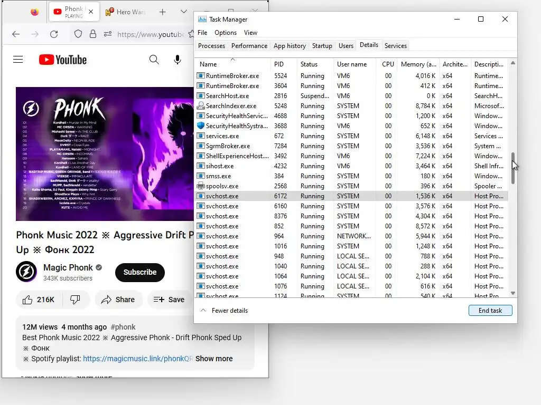Image resolution: width=541 pixels, height=405 pixels.
Task: Sort by the PID column
Action: [284, 64]
